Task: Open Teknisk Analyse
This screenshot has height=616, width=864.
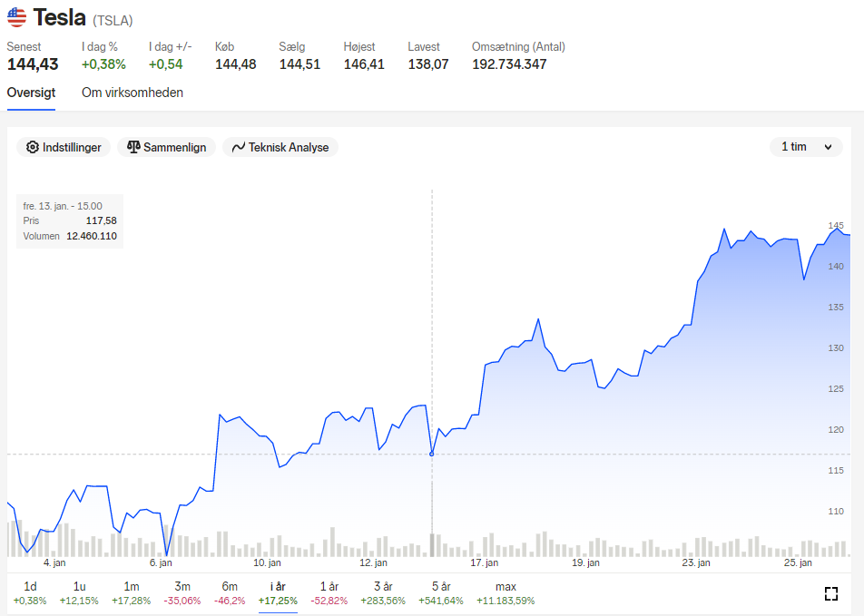Action: coord(280,147)
